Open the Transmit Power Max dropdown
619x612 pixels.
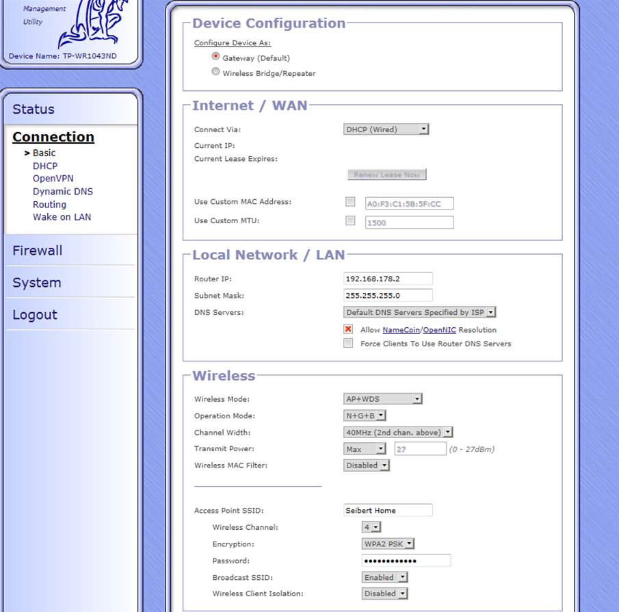(x=365, y=449)
